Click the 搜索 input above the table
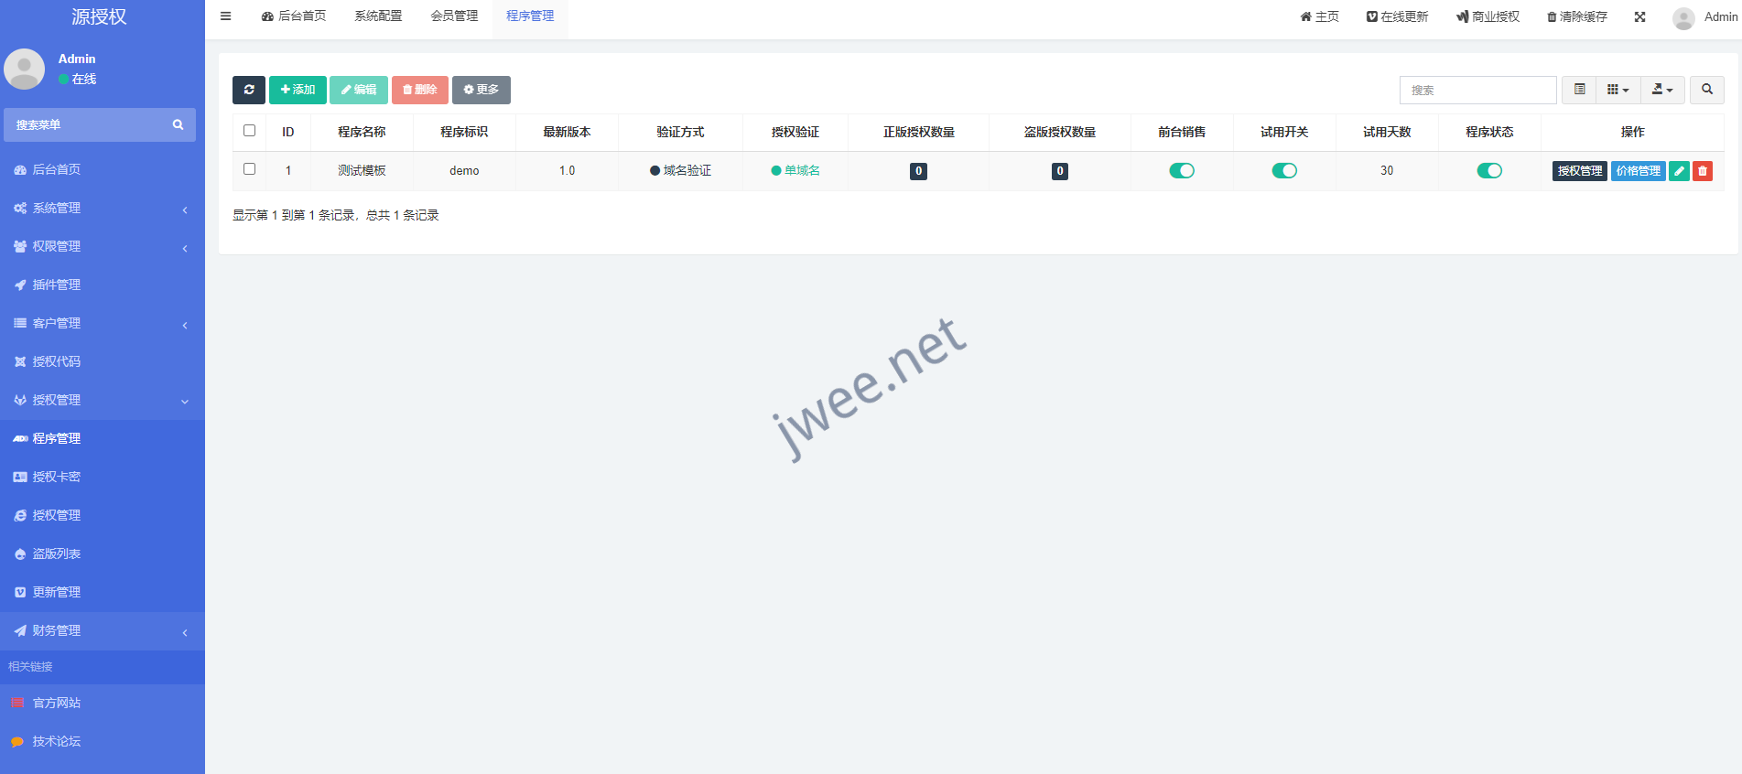The height and width of the screenshot is (774, 1742). click(1478, 90)
